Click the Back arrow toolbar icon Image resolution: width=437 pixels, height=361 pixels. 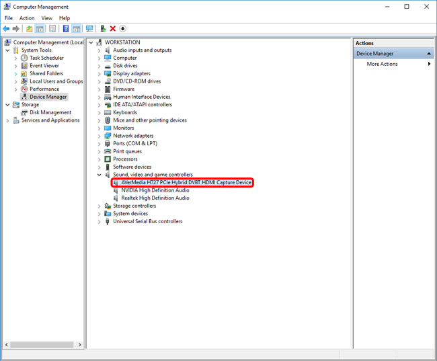[x=6, y=29]
